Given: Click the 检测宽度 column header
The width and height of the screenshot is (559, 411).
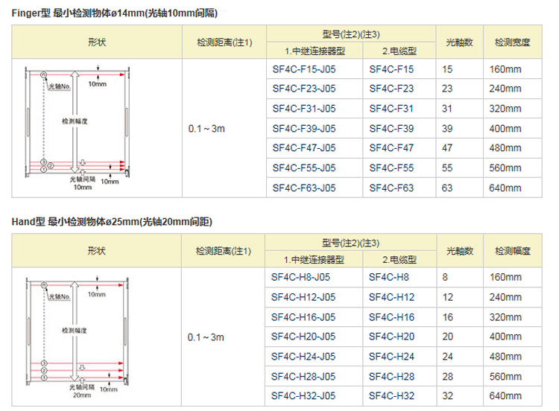Looking at the screenshot, I should [512, 42].
